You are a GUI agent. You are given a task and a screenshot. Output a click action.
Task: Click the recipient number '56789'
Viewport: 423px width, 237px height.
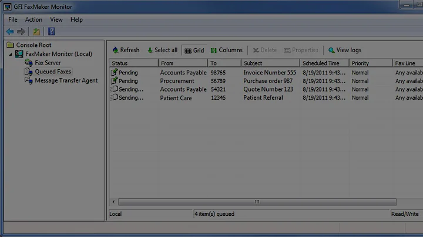[x=218, y=81]
